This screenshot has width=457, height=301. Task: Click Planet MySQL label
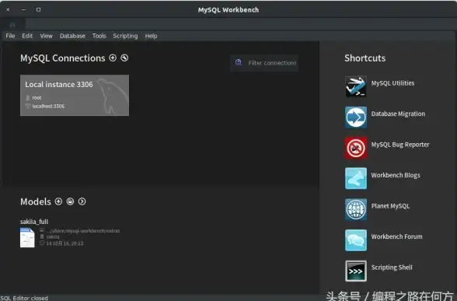point(390,206)
